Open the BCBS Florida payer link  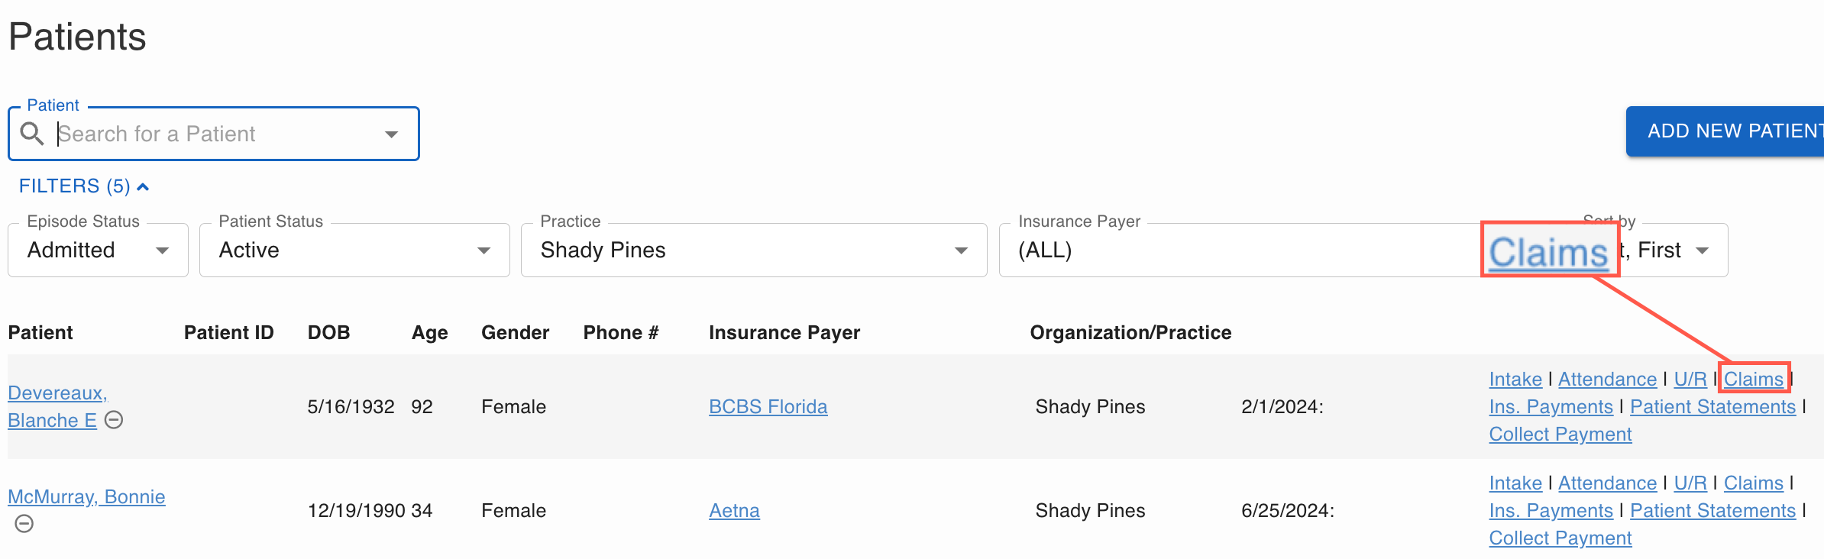click(768, 407)
